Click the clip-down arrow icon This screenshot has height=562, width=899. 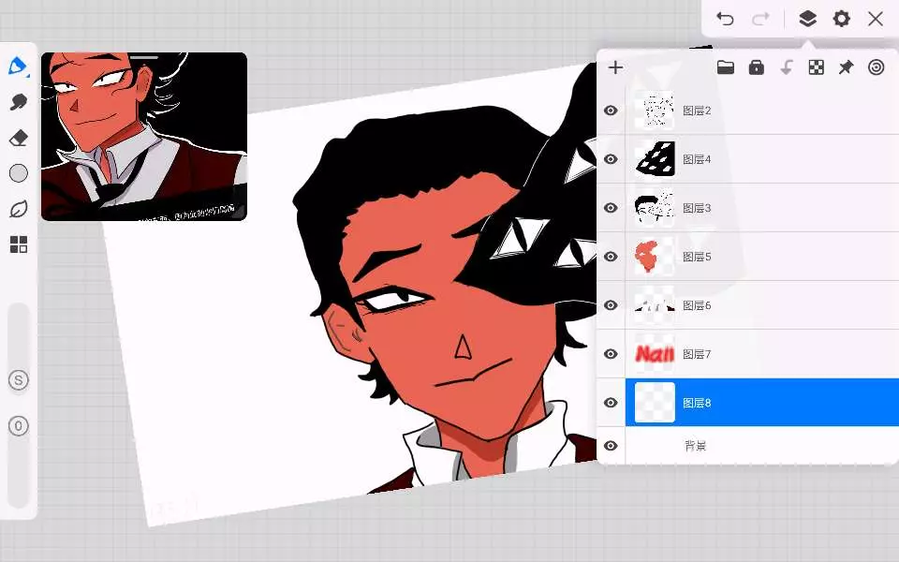(x=787, y=67)
